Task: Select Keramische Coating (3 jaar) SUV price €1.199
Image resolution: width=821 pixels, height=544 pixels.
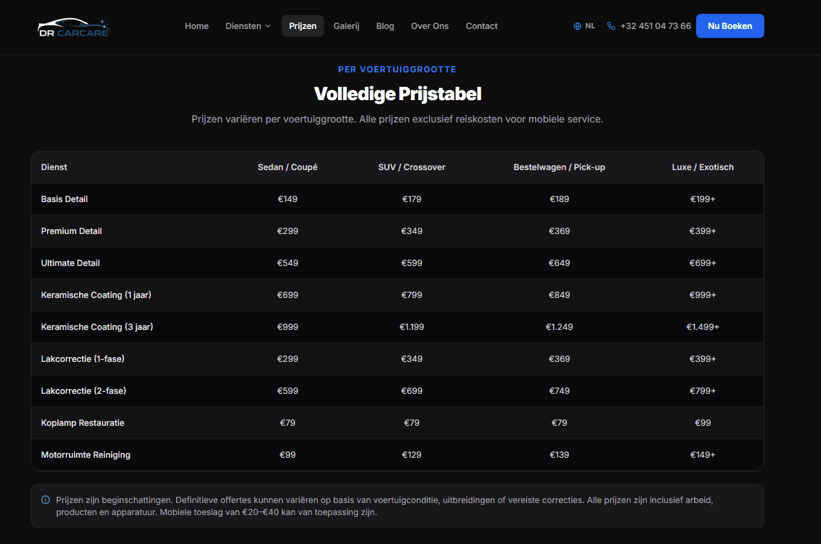Action: 412,327
